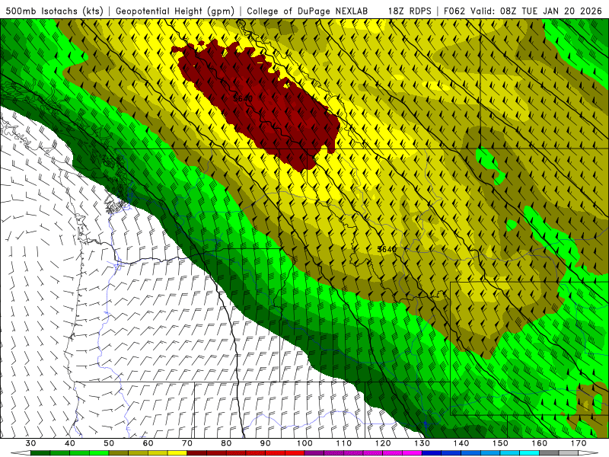Click the colorbar label '30'
Screen dimensions: 609x457
point(30,443)
